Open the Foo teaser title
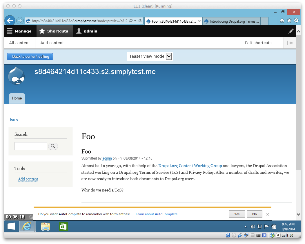Image resolution: width=305 pixels, height=244 pixels. 86,151
